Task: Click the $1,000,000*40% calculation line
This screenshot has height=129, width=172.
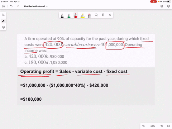Action: pyautogui.click(x=64, y=85)
